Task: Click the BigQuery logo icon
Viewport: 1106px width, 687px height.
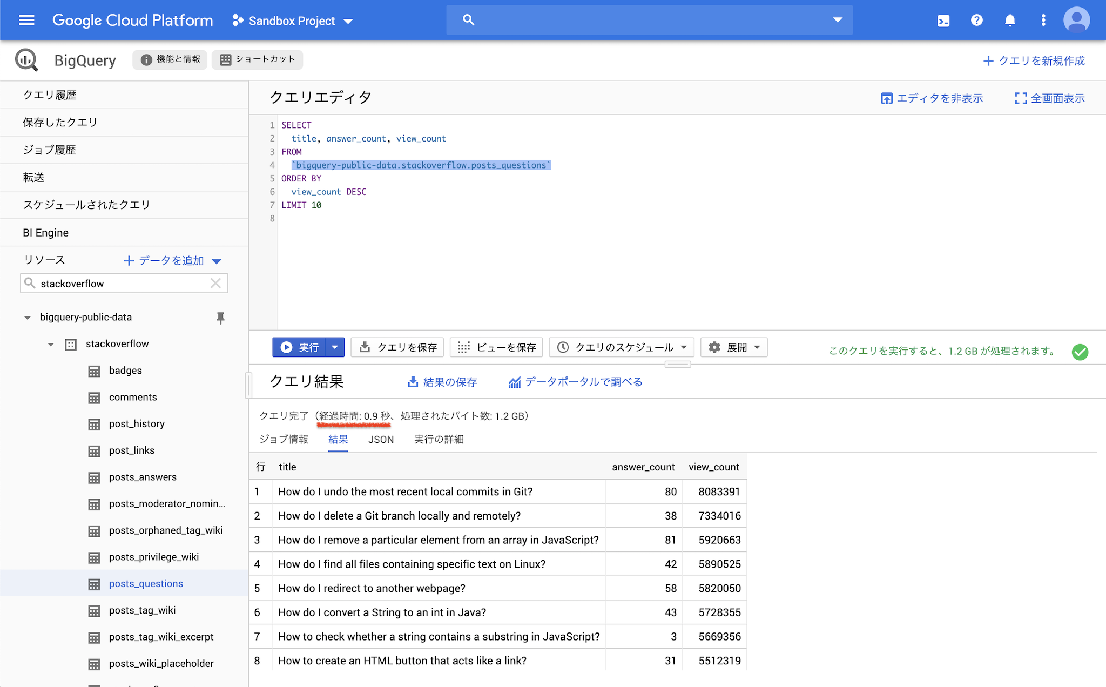Action: point(26,60)
